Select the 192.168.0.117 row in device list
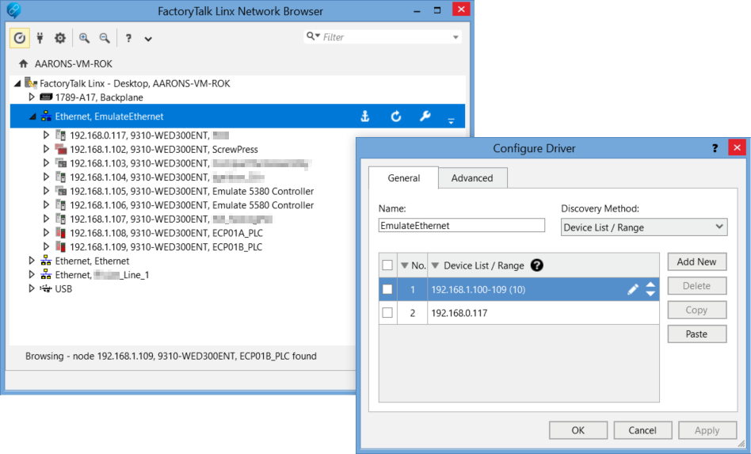The width and height of the screenshot is (751, 454). (x=519, y=313)
